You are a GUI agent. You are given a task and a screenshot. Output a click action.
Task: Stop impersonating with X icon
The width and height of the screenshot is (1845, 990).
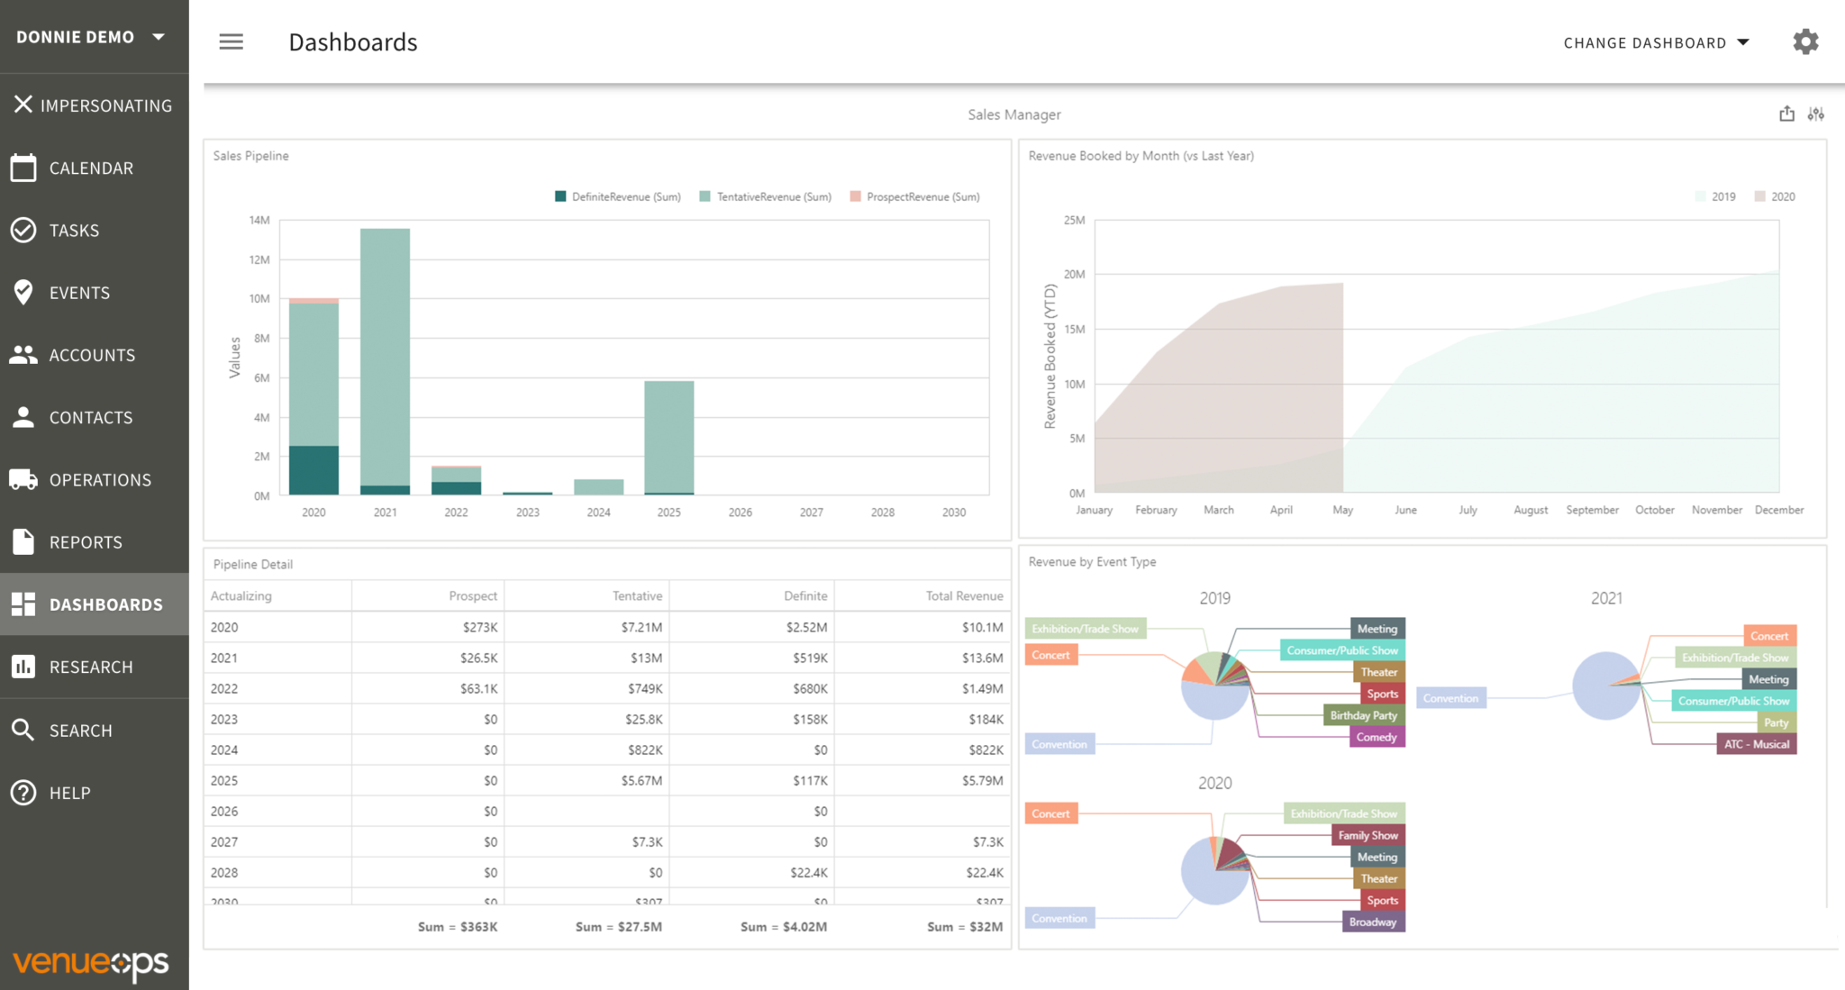[x=23, y=104]
